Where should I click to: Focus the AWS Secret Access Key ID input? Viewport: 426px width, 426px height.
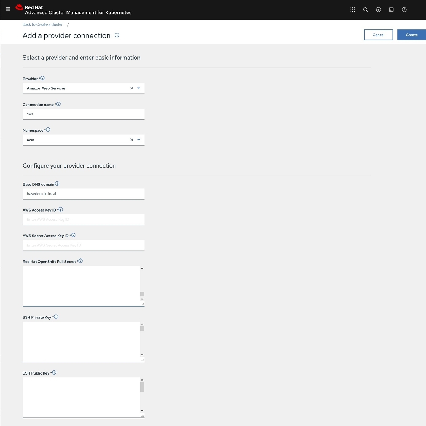click(x=83, y=245)
